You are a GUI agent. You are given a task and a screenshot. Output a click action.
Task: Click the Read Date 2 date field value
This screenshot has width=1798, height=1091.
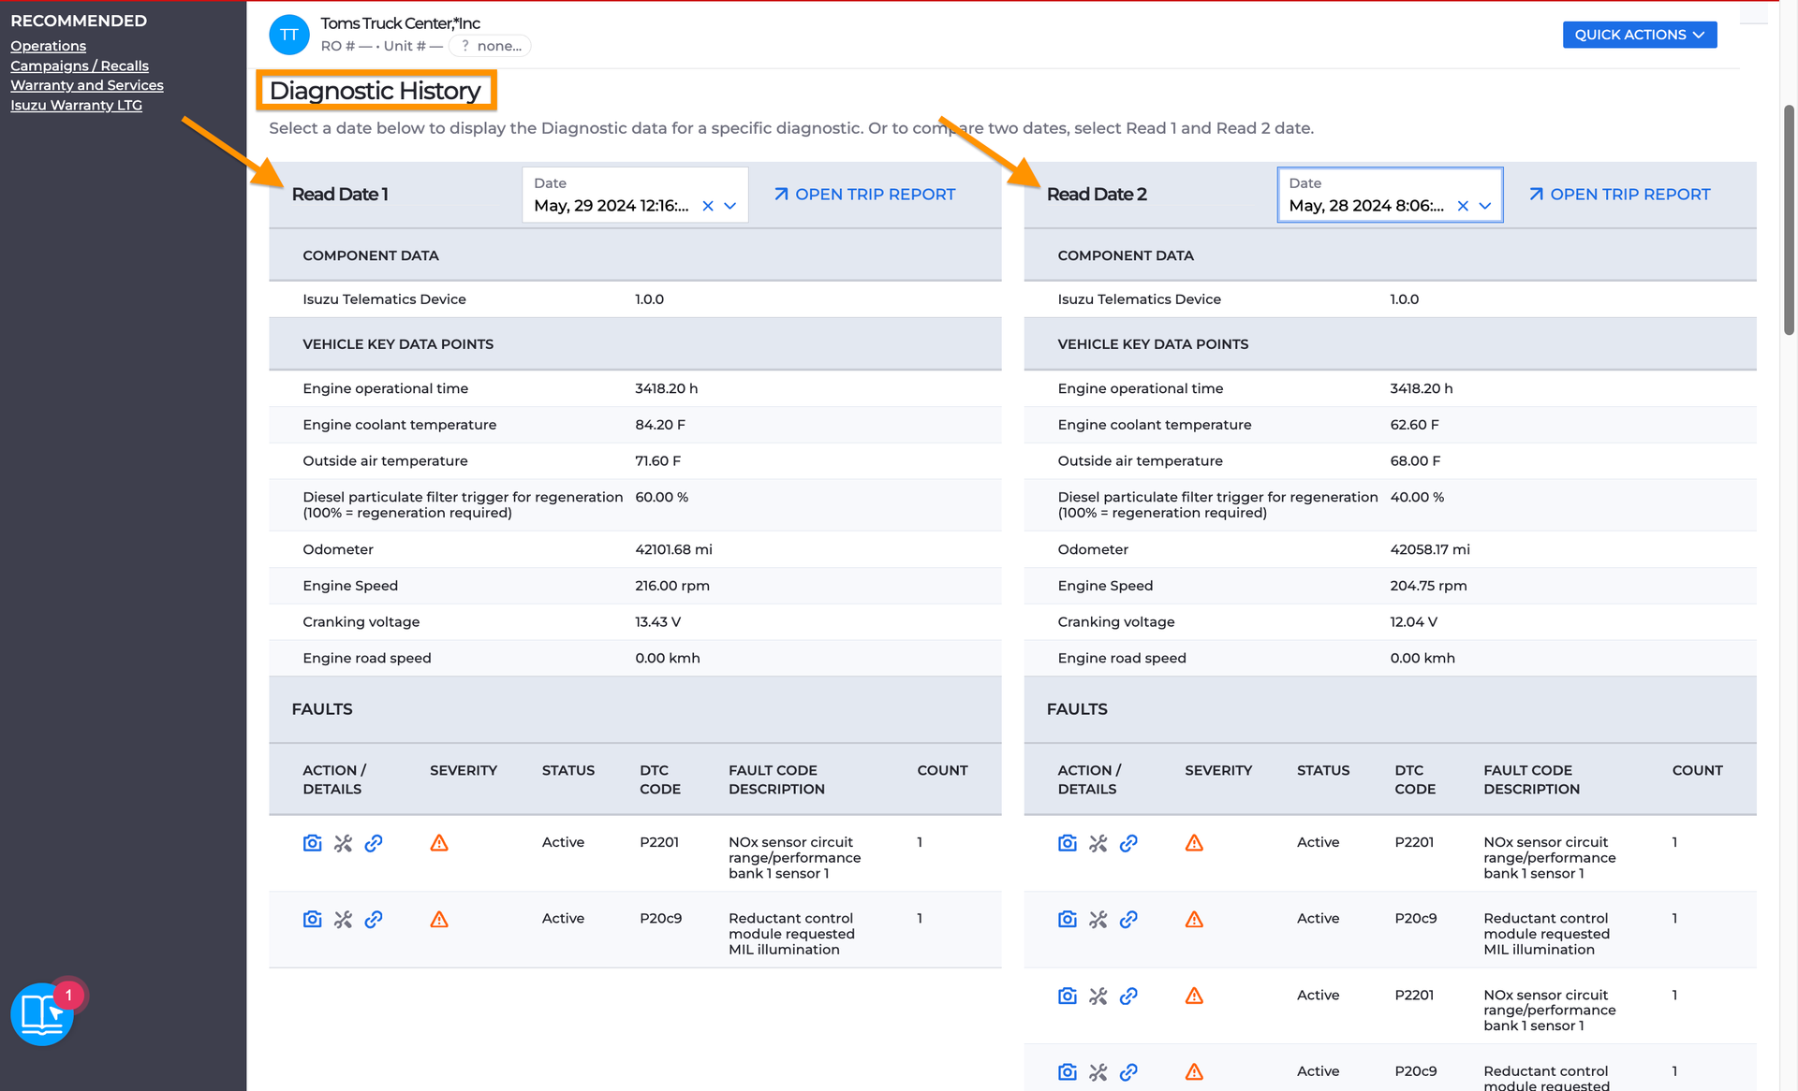coord(1366,206)
